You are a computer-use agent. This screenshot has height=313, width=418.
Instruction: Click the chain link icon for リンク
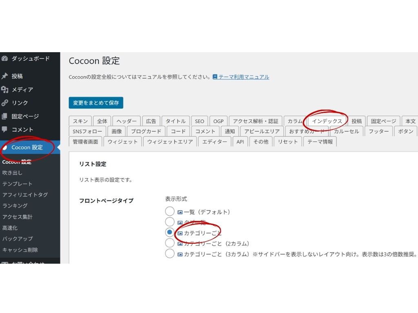(5, 103)
